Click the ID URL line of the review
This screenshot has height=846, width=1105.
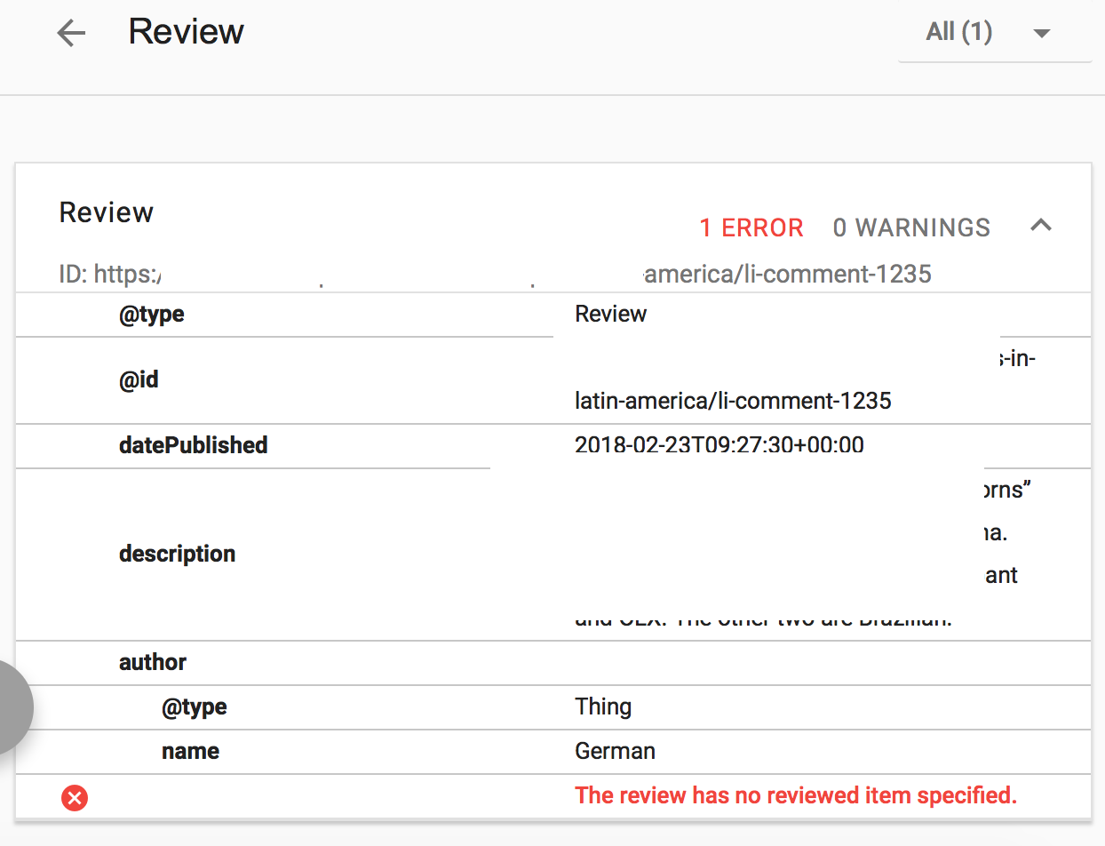pos(495,274)
